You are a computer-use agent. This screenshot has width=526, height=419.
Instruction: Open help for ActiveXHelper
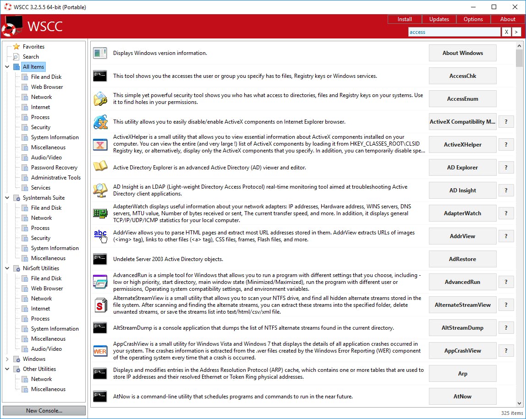pos(506,145)
